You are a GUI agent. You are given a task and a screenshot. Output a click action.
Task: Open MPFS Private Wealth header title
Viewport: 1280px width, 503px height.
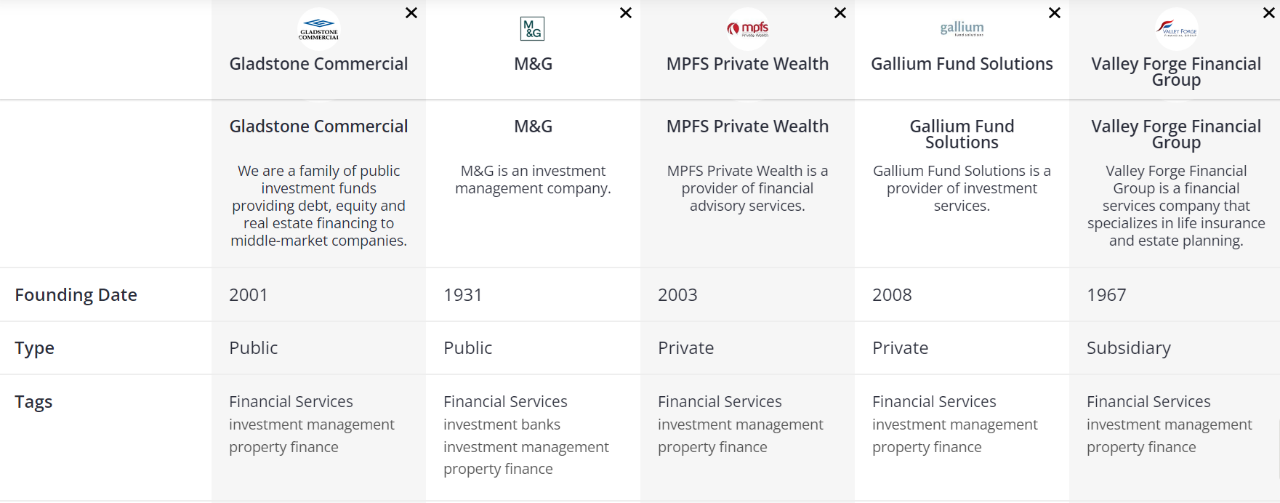tap(747, 64)
